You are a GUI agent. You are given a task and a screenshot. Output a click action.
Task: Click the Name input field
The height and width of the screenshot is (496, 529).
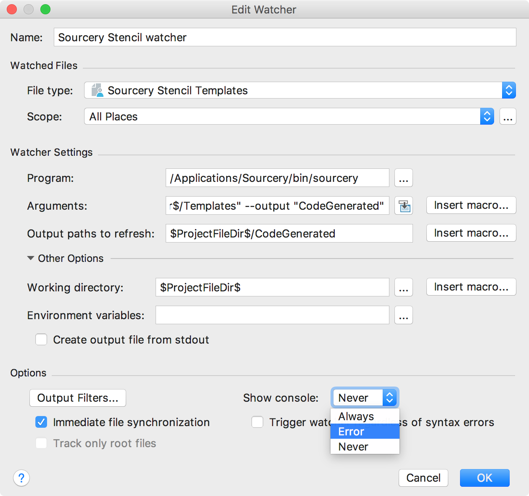click(285, 37)
